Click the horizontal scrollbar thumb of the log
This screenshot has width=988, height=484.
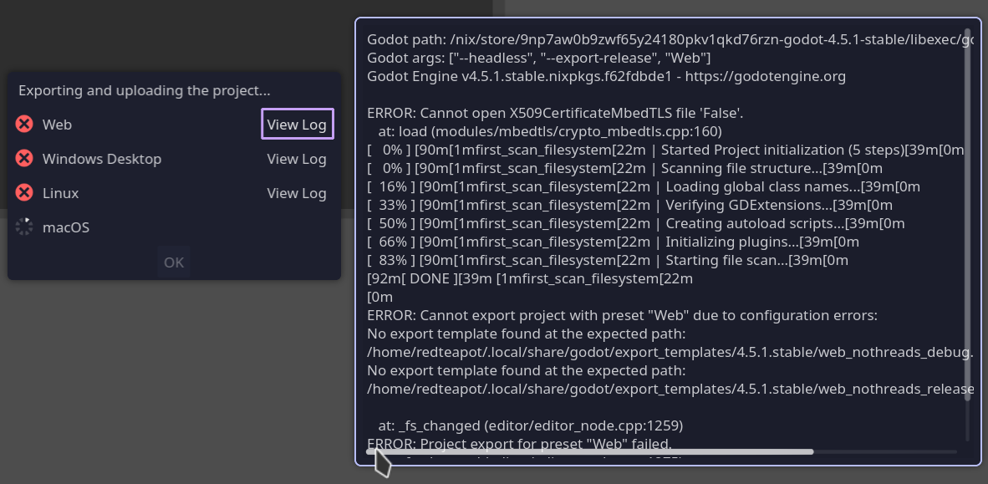coord(590,451)
